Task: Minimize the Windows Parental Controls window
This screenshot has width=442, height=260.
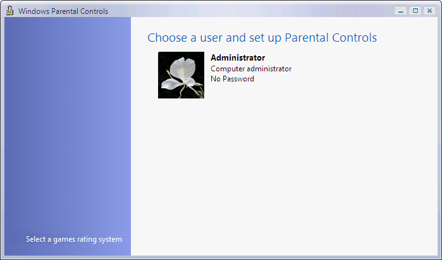Action: (x=401, y=11)
